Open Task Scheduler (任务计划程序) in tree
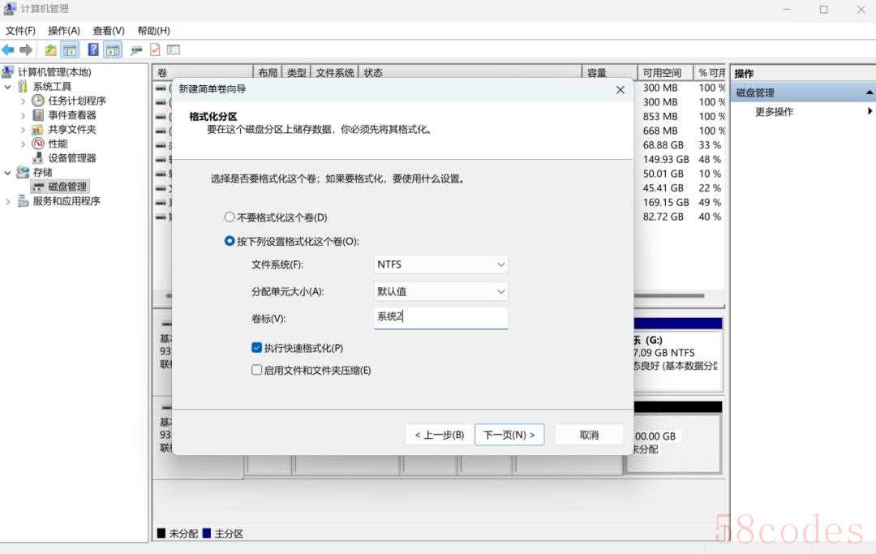The width and height of the screenshot is (876, 554). [x=76, y=101]
